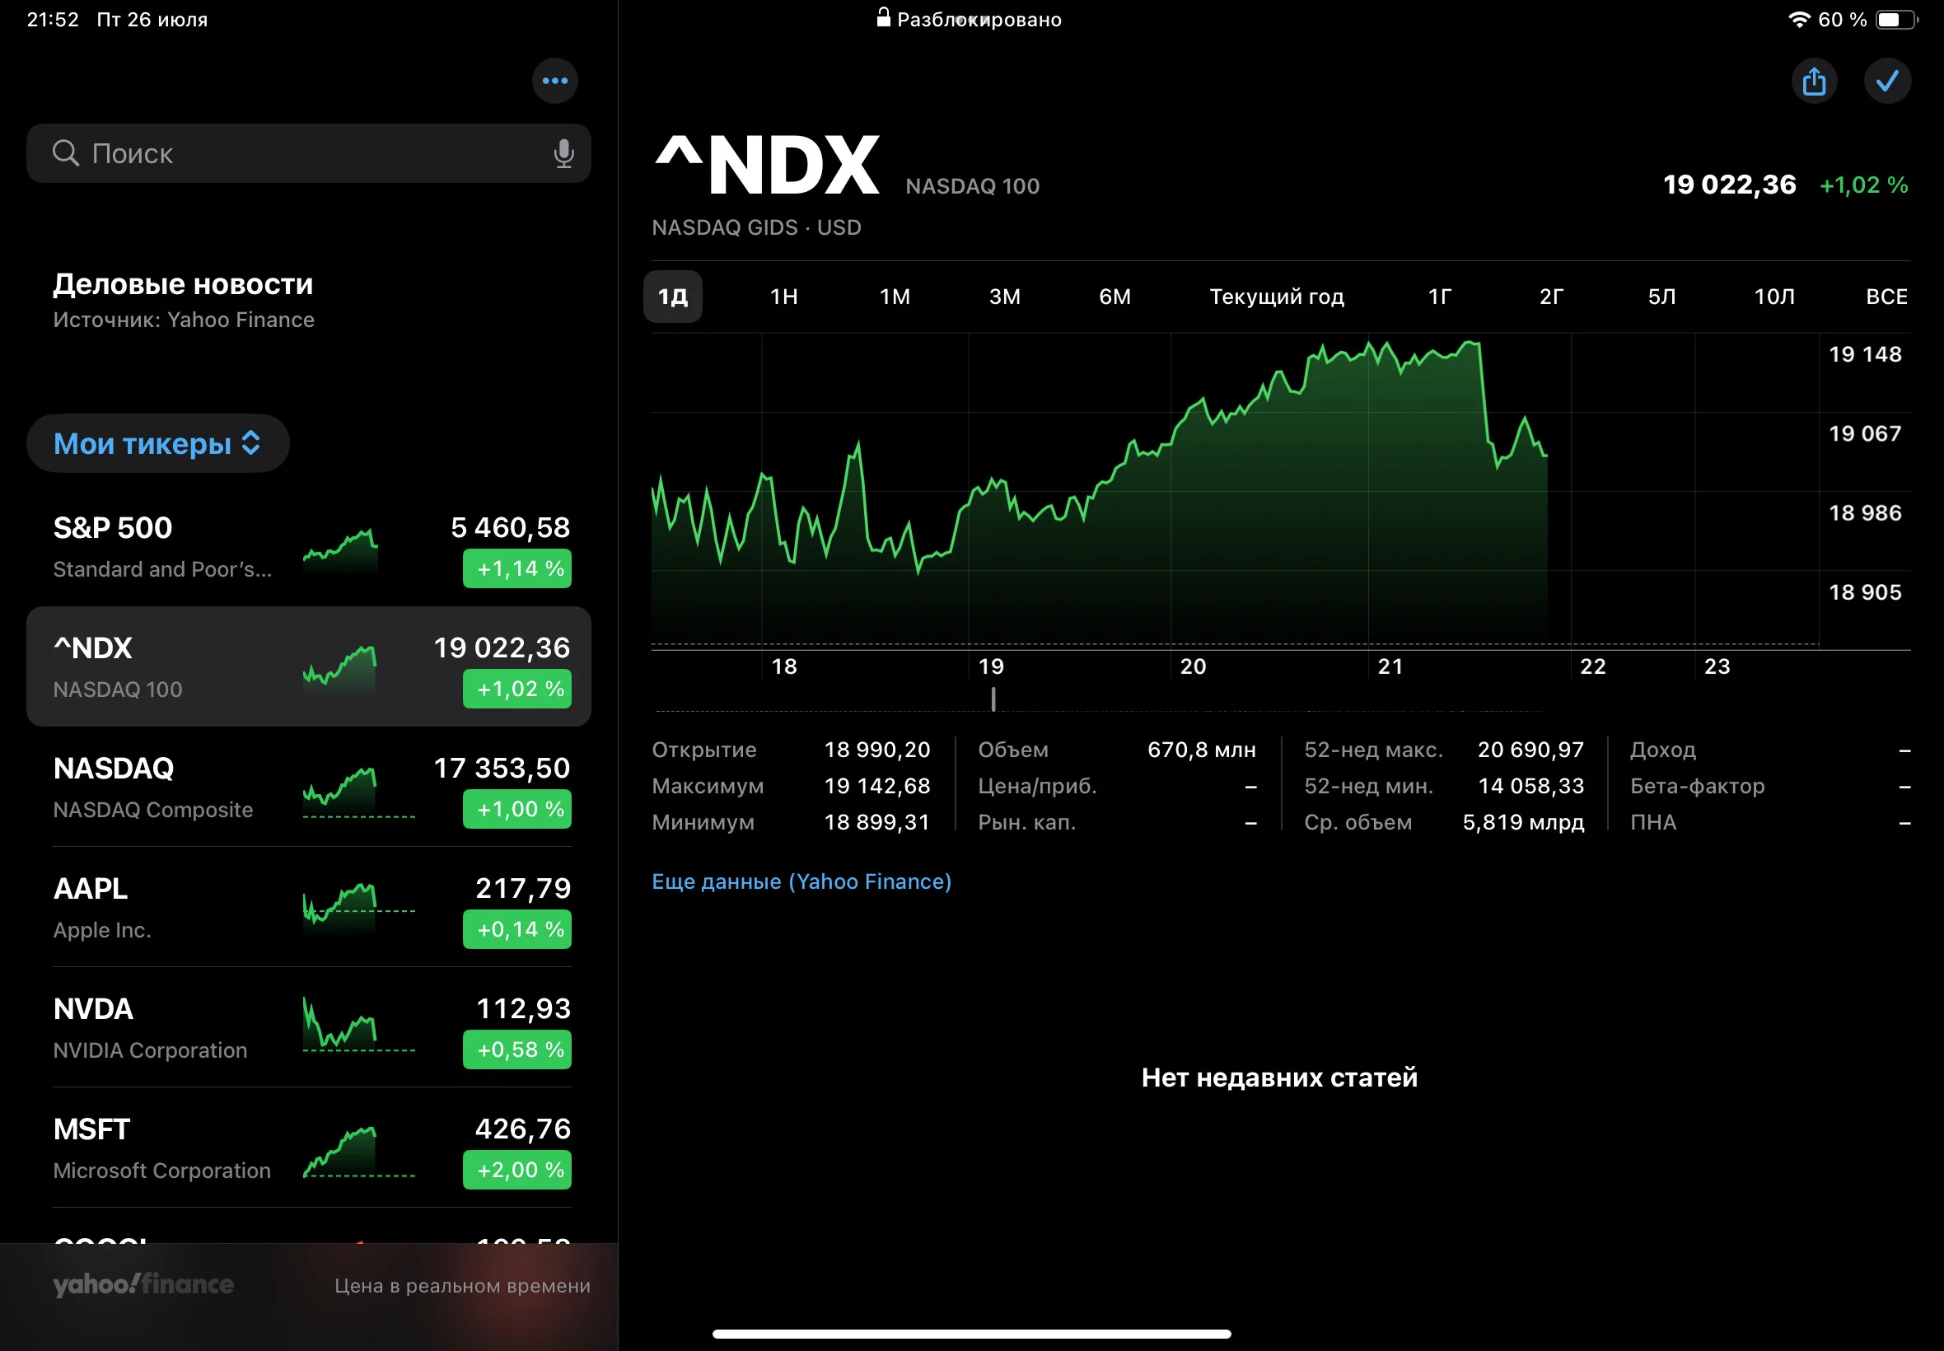
Task: Tap the battery indicator
Action: click(x=1895, y=20)
